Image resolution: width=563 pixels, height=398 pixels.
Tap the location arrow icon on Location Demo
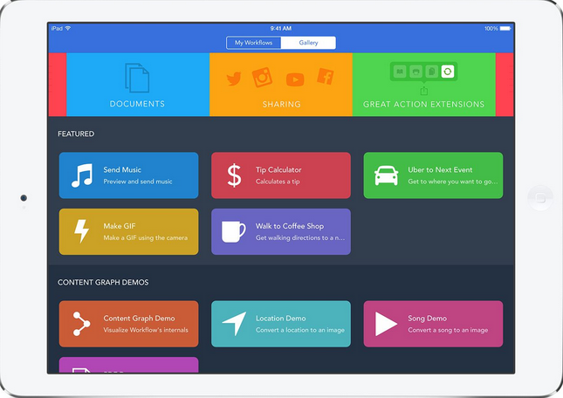click(x=233, y=324)
